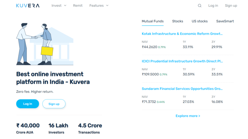Click Log in link in top navigation

[213, 6]
